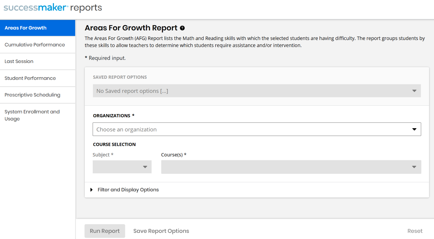Screen dimensions: 434x239
Task: Click the successmaker reports logo
Action: (53, 8)
